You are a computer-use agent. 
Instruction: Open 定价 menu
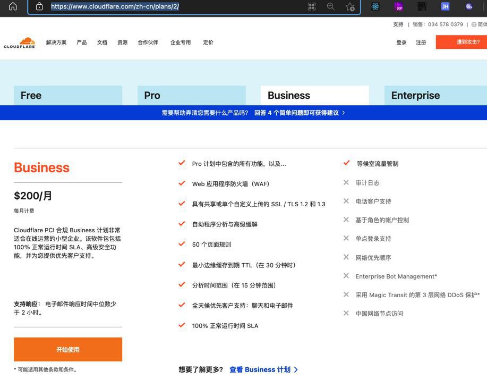[x=208, y=43]
